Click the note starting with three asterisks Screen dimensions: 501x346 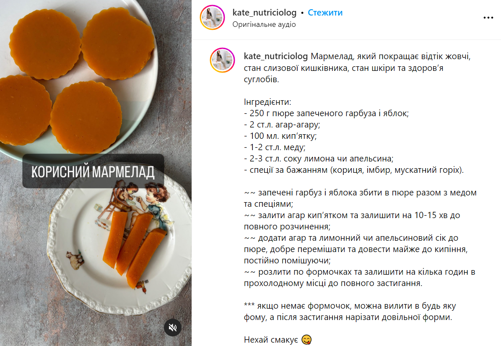350,312
